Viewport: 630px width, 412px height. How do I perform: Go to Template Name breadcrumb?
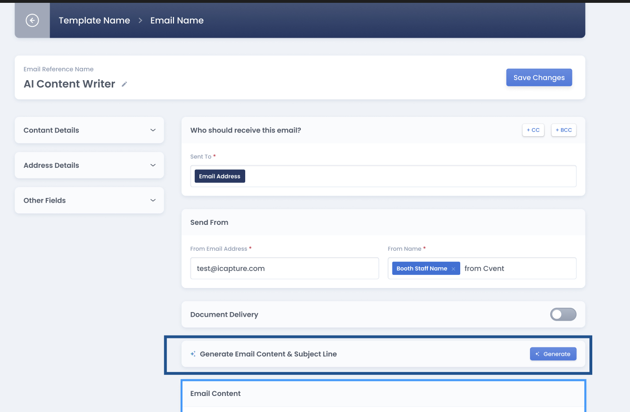[x=94, y=20]
